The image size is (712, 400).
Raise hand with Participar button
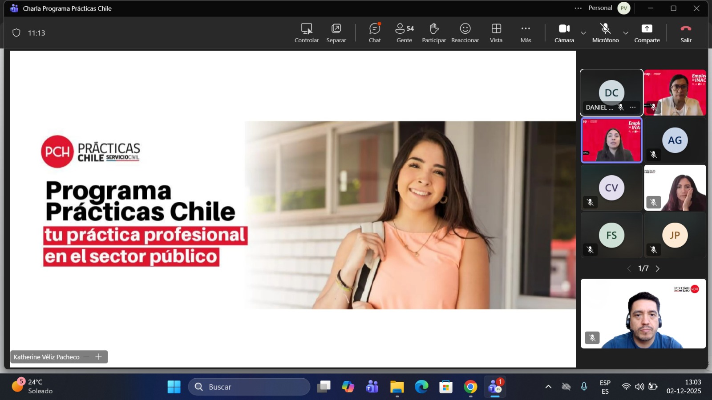(x=434, y=33)
